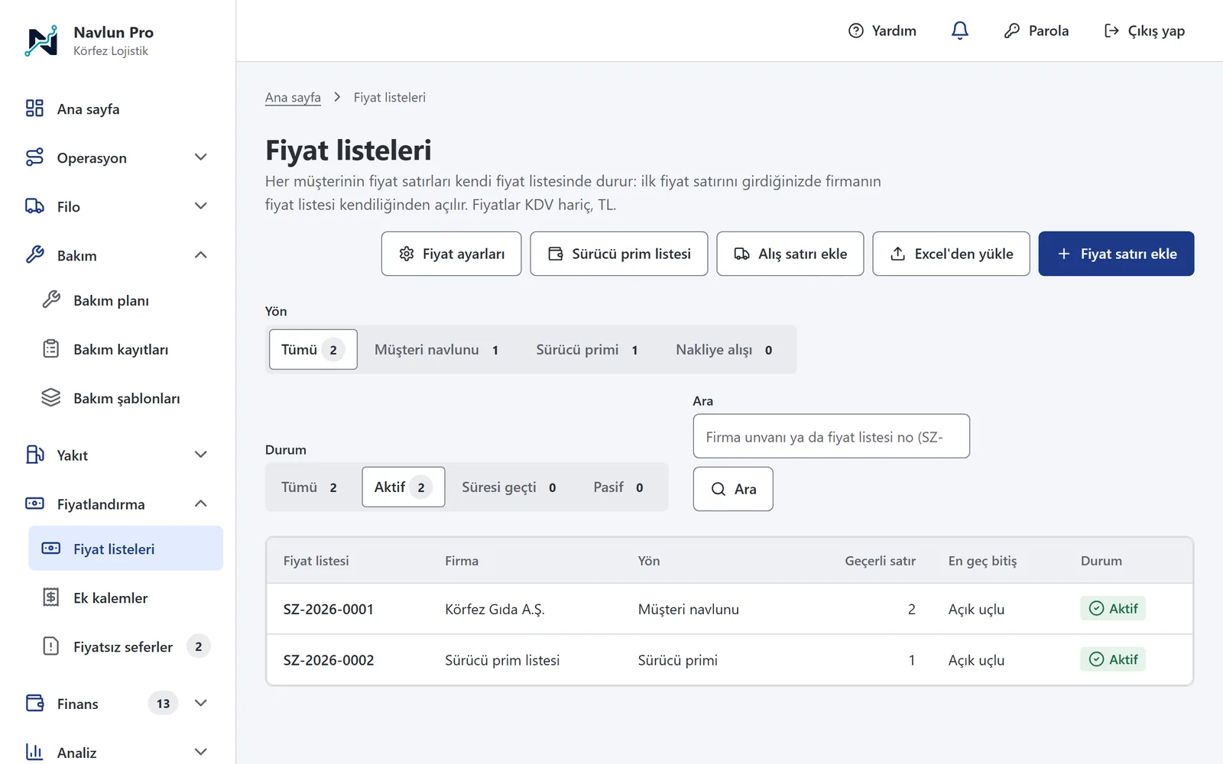Screen dimensions: 1223x764
Task: Click Fiyat satırı ekle
Action: pyautogui.click(x=1116, y=254)
